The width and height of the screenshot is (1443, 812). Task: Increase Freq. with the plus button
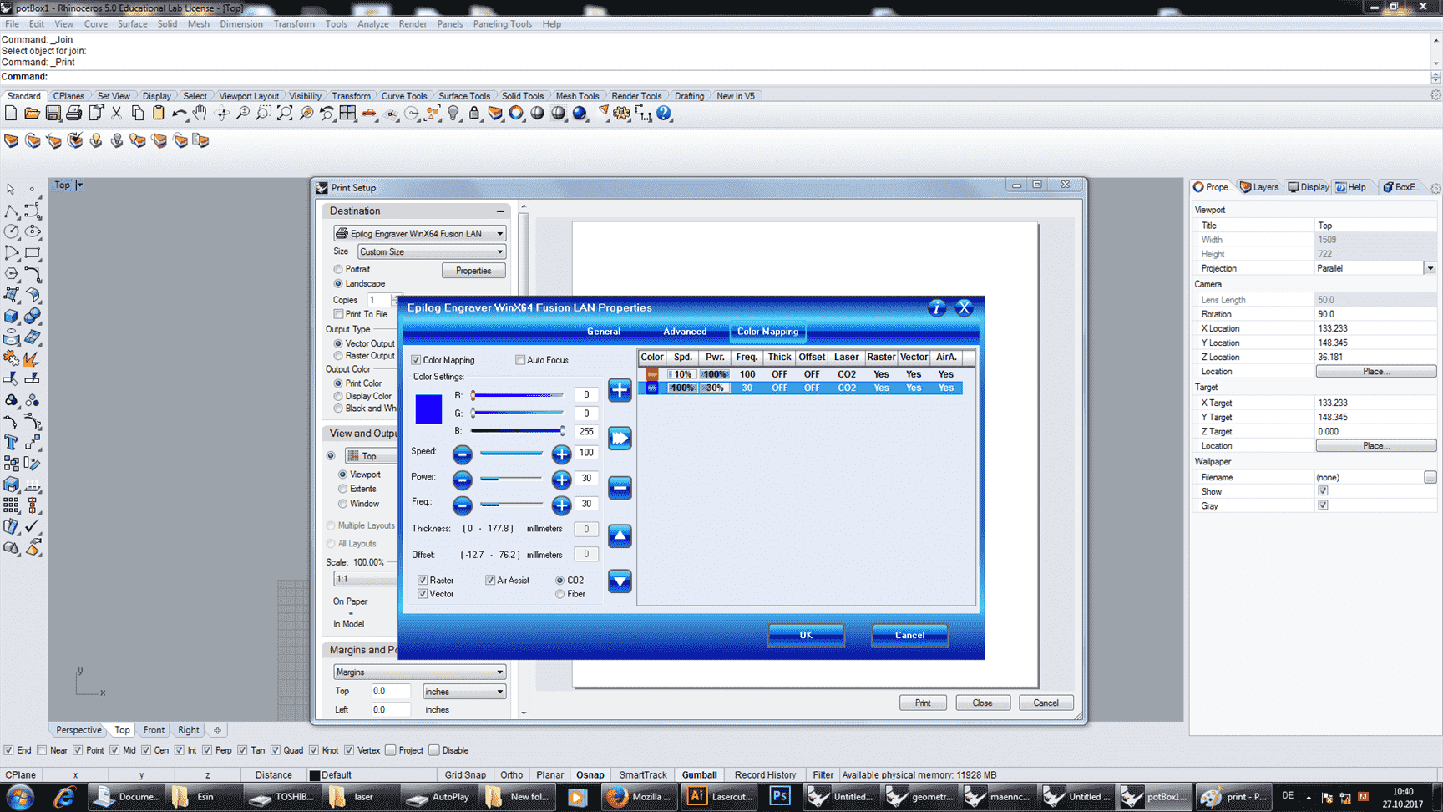tap(561, 505)
